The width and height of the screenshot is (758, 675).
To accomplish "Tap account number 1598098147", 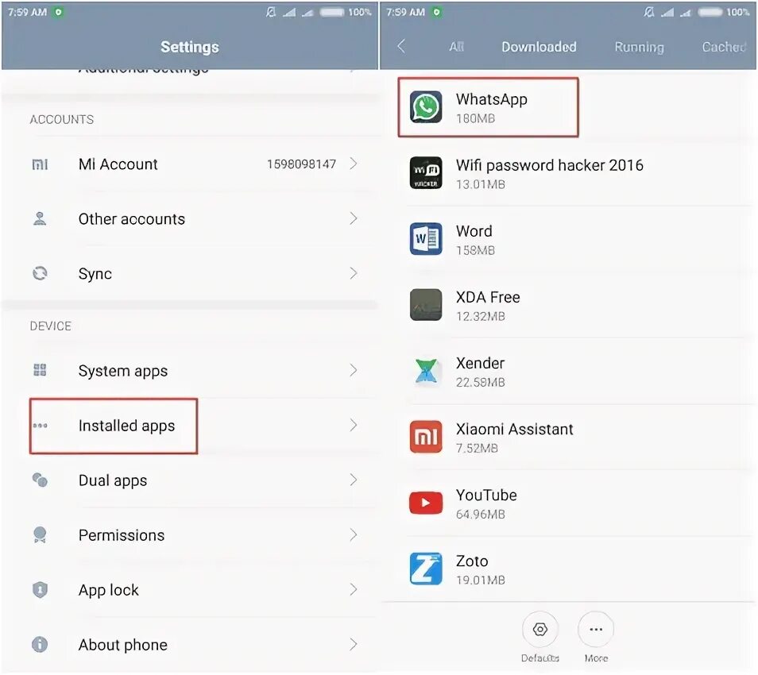I will coord(301,164).
